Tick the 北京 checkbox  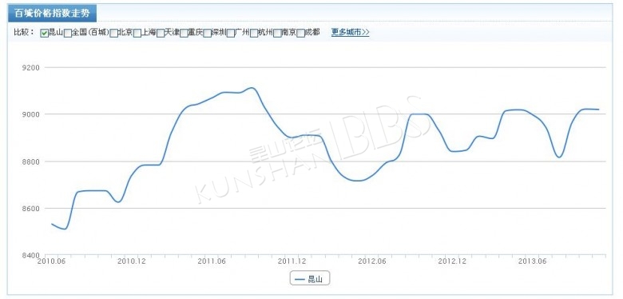coord(113,34)
